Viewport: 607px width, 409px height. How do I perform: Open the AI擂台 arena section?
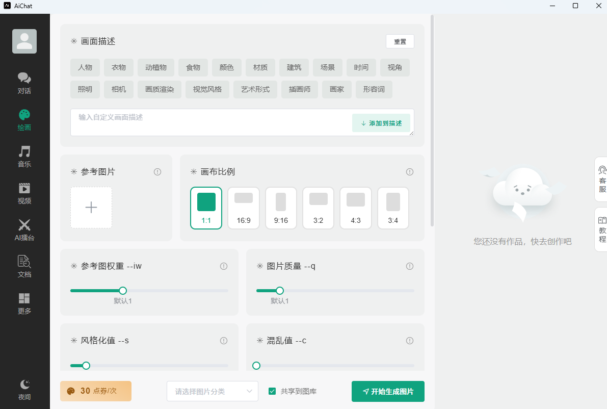pos(24,230)
